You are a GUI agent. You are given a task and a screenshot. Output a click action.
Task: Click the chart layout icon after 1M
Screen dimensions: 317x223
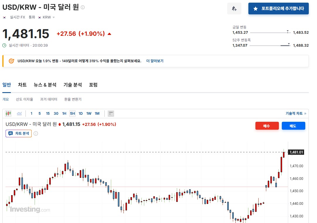(111, 114)
